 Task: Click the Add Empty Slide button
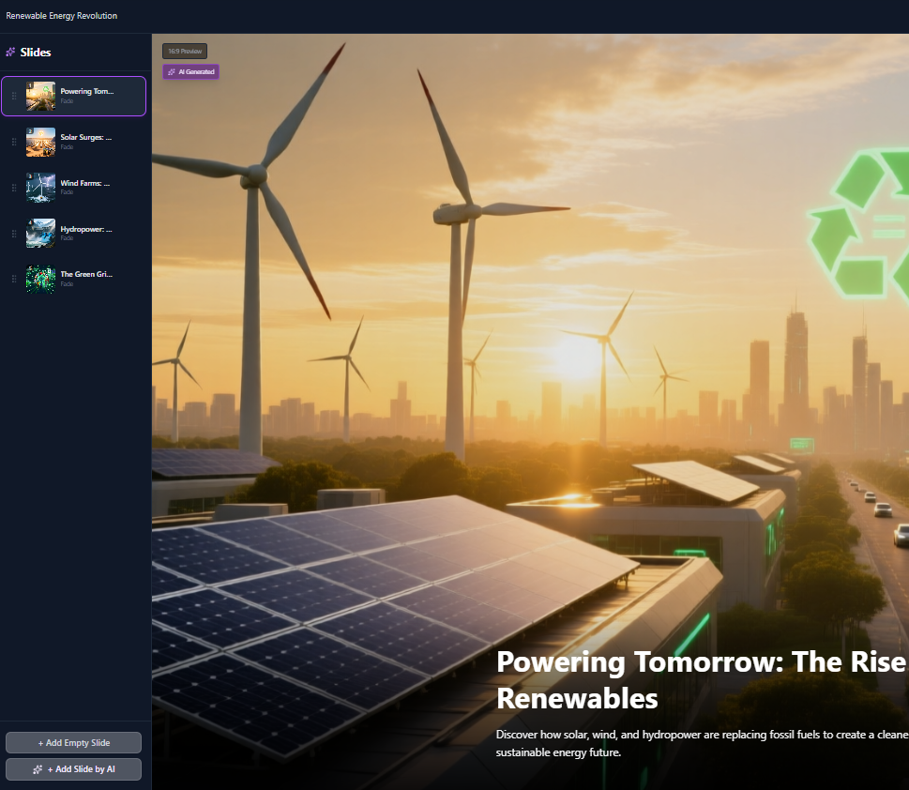pos(73,743)
